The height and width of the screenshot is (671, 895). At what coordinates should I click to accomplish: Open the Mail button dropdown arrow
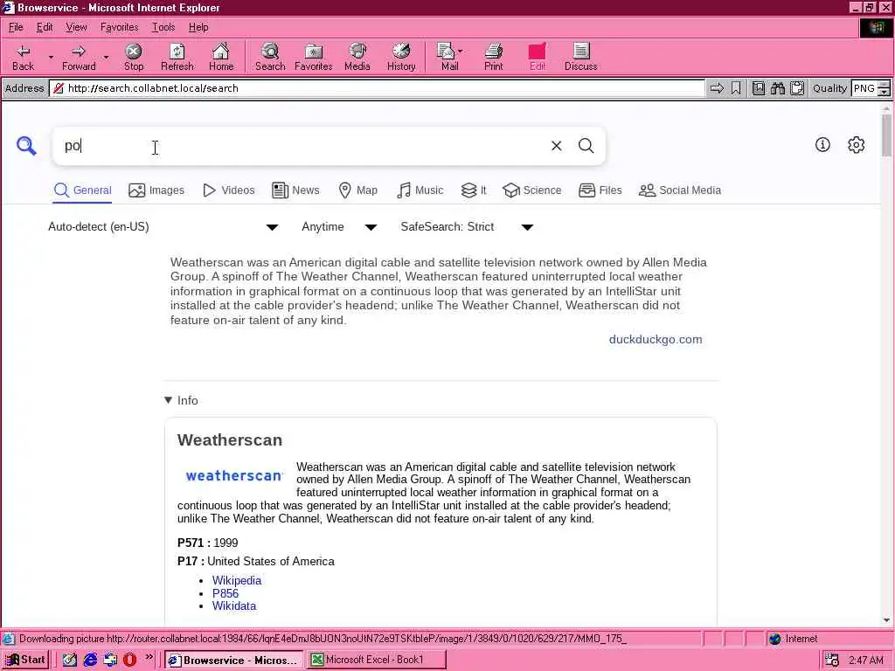coord(461,52)
